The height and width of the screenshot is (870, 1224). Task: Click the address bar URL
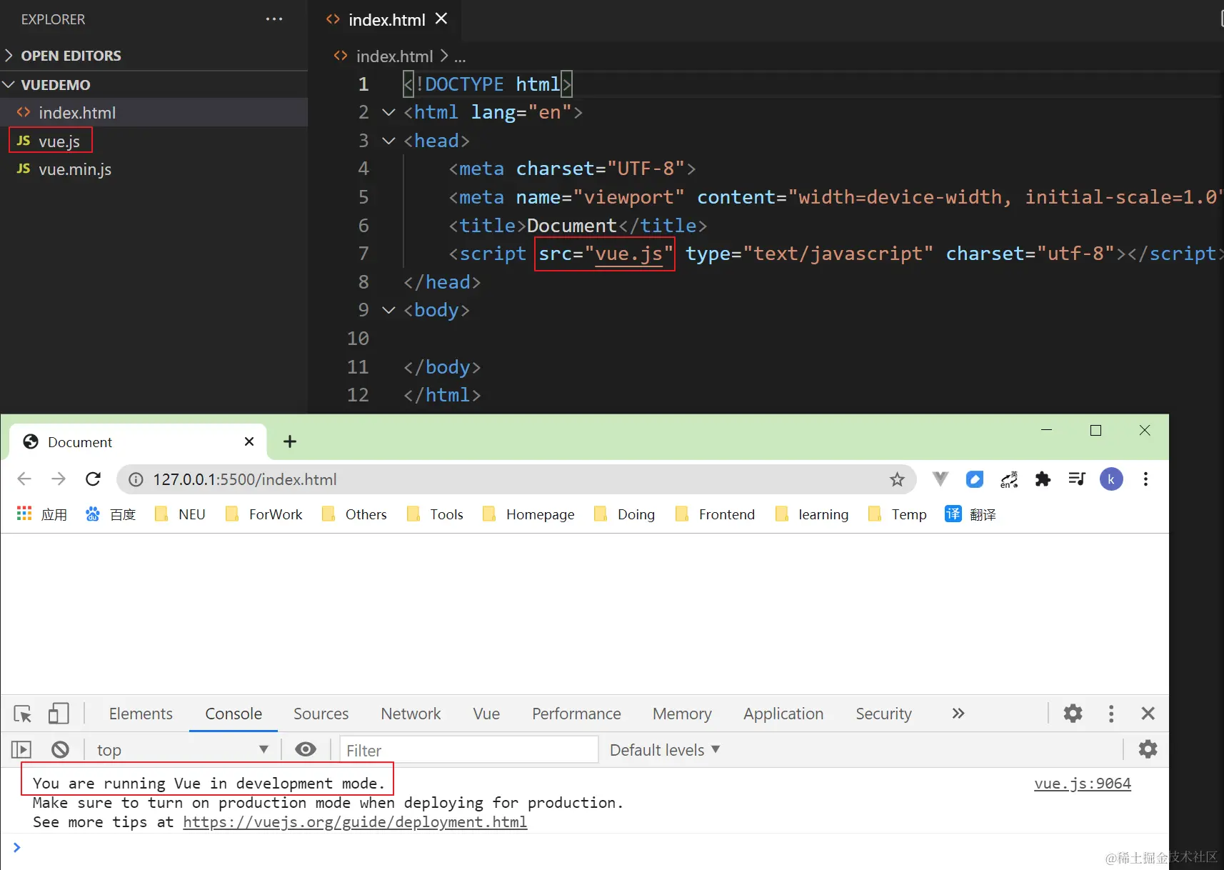[x=245, y=480]
